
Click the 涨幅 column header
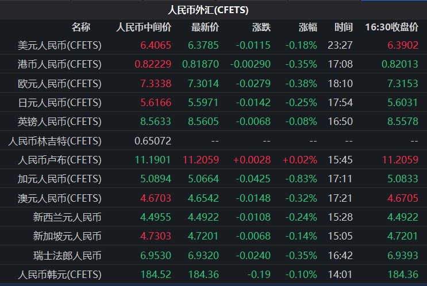point(307,27)
